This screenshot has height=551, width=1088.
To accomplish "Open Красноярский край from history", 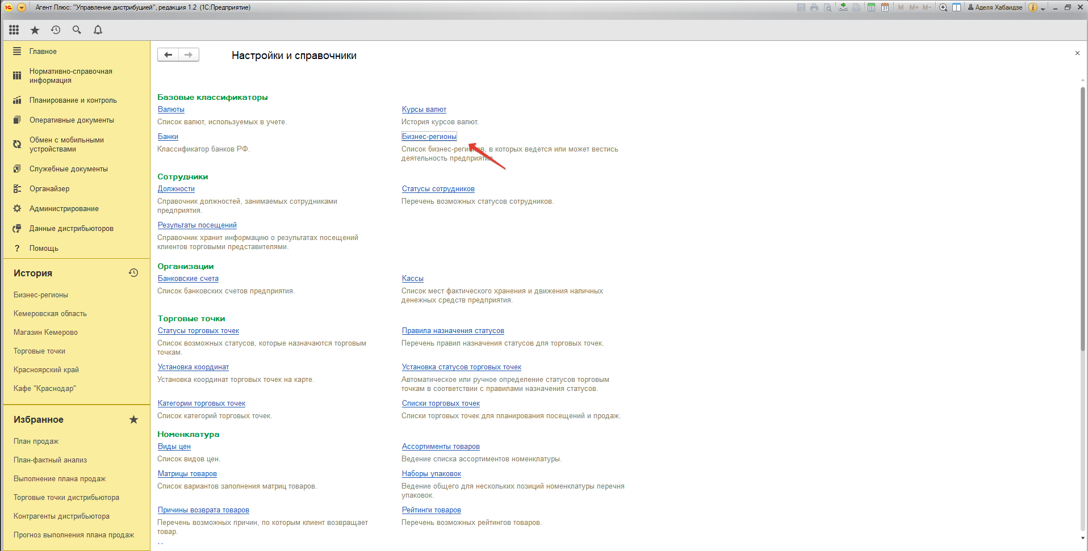I will coord(46,369).
